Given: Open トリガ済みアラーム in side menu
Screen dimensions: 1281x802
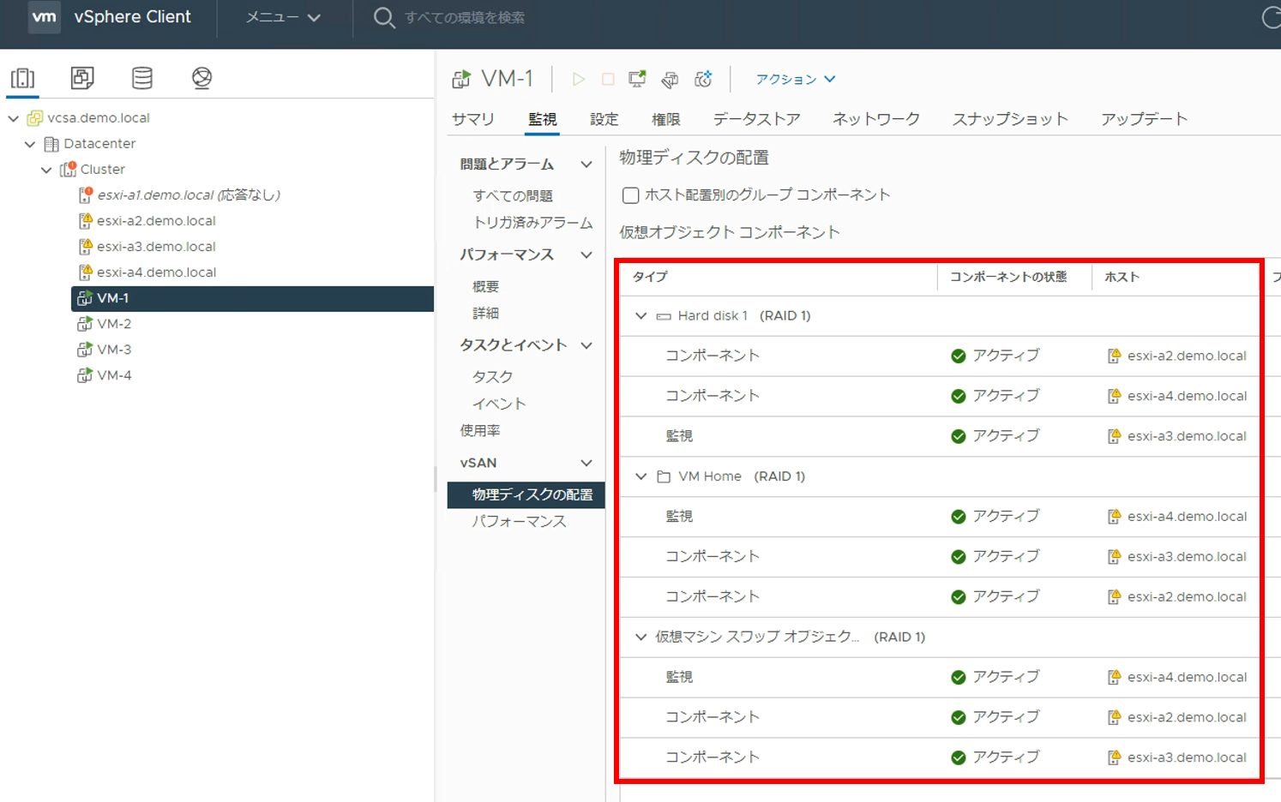Looking at the screenshot, I should coord(532,223).
